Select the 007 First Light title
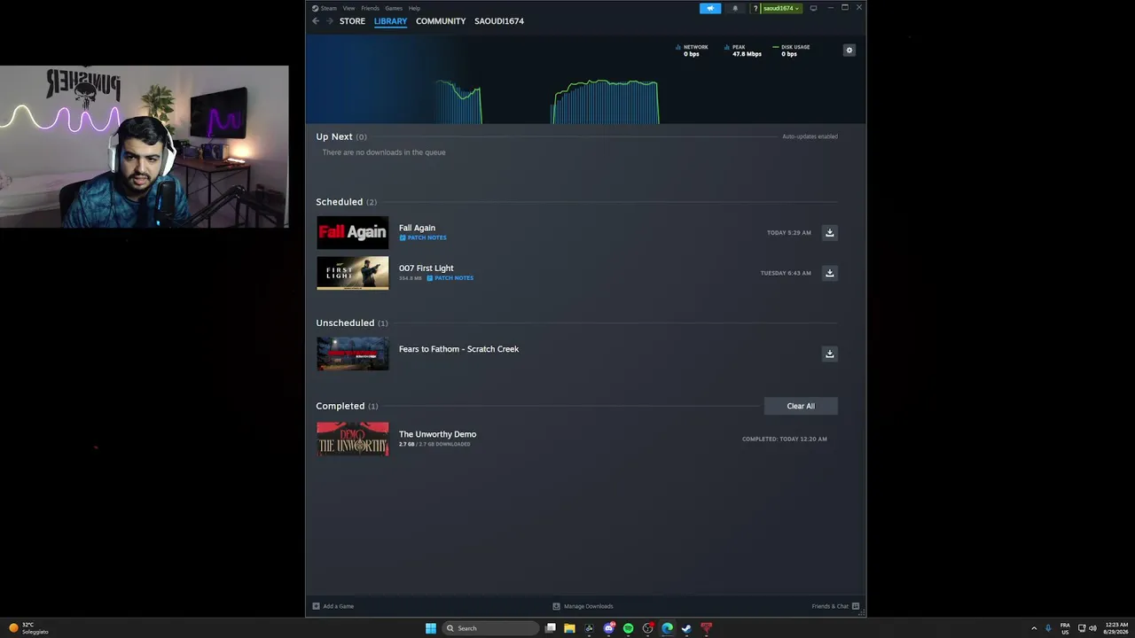 tap(427, 268)
